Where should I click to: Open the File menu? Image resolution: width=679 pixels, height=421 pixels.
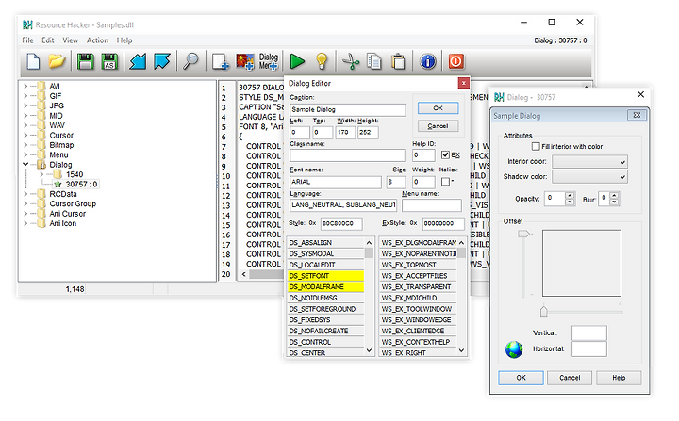[27, 40]
